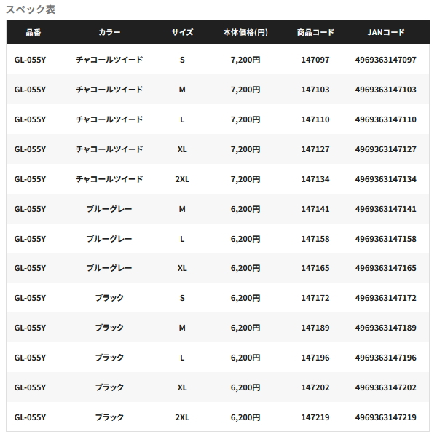Click size S in row 147172
The width and height of the screenshot is (437, 437).
point(182,298)
